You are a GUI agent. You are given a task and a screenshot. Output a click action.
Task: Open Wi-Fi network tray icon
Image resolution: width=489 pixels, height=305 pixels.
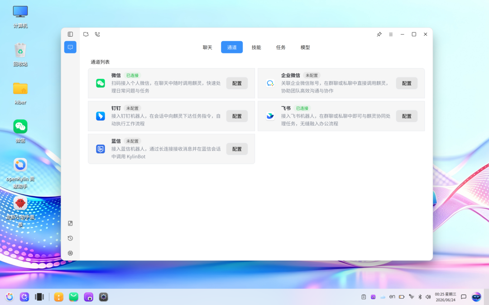[412, 297]
